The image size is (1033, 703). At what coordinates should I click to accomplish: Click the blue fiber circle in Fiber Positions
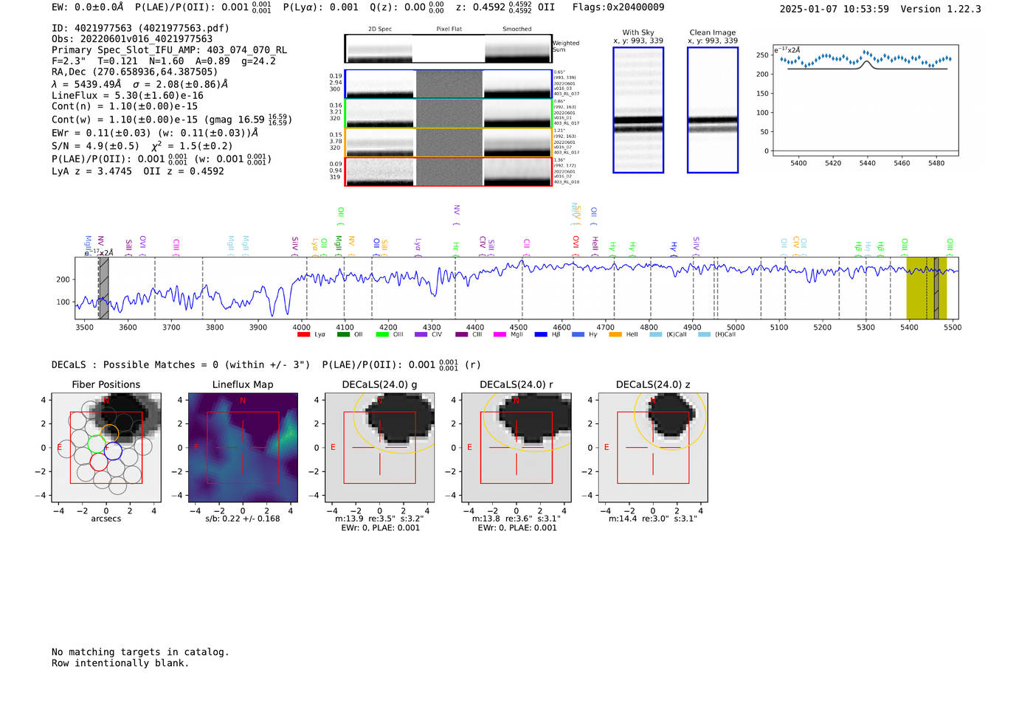click(x=113, y=451)
